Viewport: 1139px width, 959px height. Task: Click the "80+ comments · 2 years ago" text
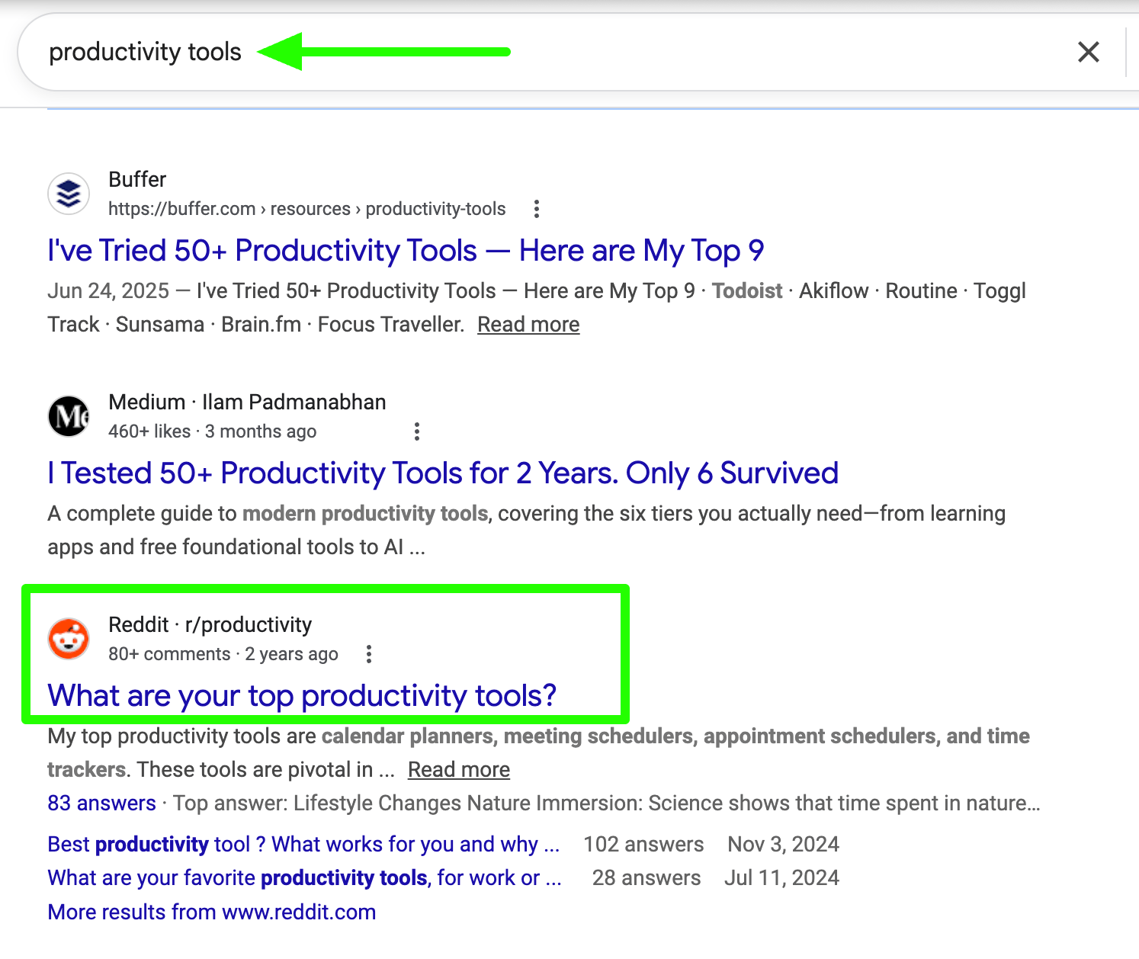coord(223,654)
